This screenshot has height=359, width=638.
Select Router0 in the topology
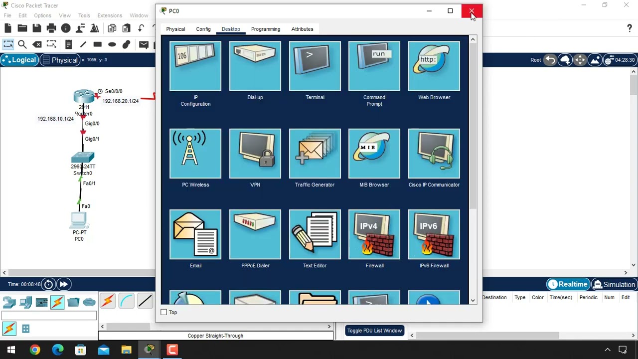point(84,96)
